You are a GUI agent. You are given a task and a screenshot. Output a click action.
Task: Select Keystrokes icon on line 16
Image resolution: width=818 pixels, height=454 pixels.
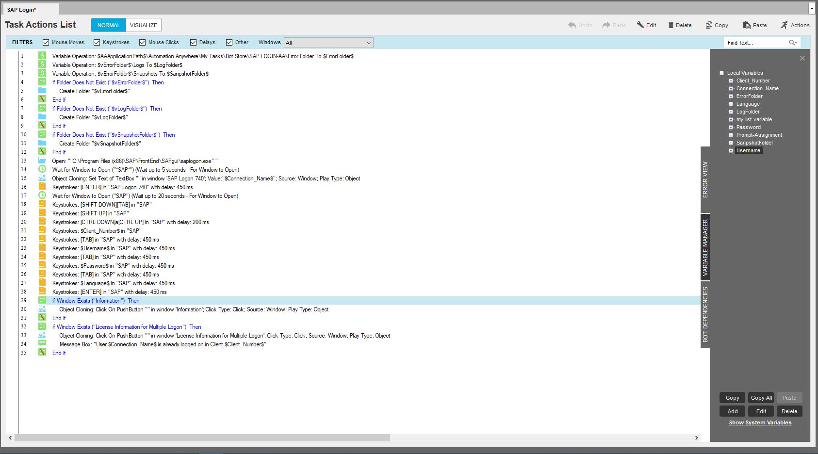[42, 187]
